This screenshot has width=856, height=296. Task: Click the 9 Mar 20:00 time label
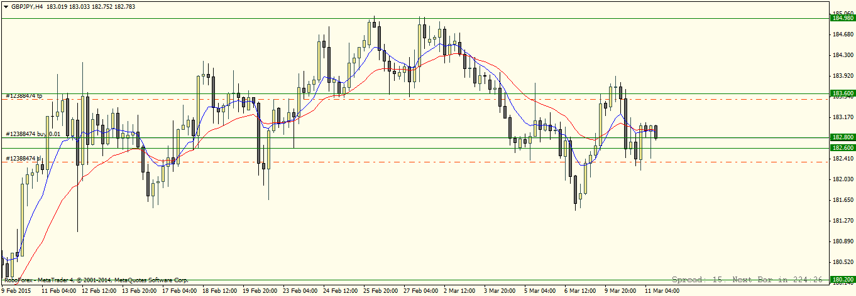point(621,291)
